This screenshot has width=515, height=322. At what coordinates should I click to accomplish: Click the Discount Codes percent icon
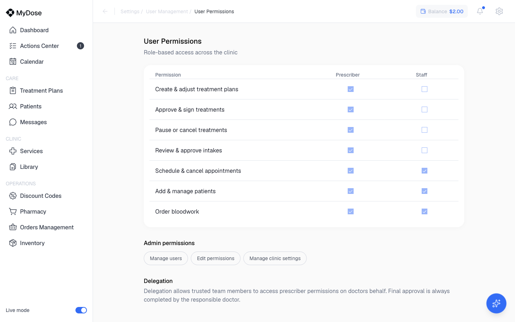pos(13,196)
